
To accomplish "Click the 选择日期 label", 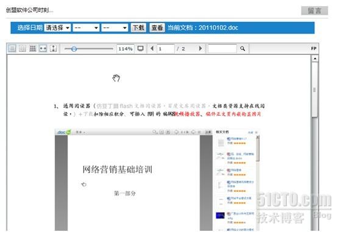I will (x=30, y=28).
